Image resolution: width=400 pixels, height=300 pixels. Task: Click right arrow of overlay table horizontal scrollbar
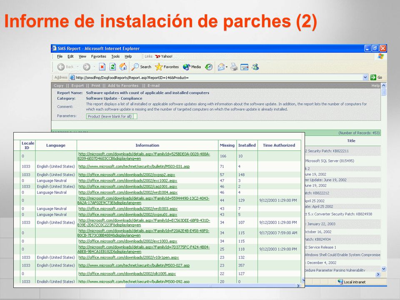298,286
